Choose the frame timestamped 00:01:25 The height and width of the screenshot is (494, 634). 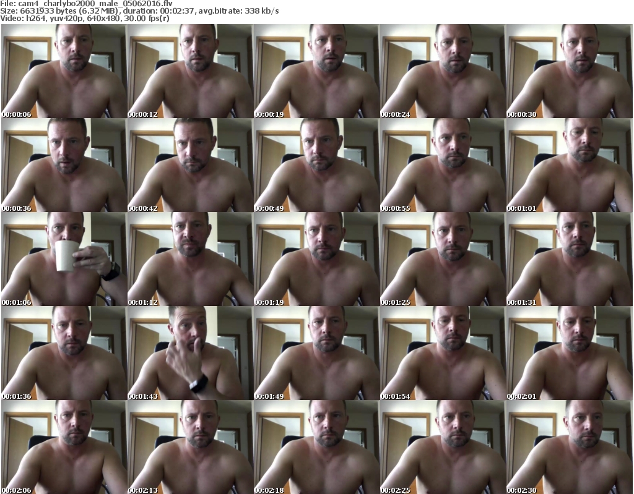[443, 259]
